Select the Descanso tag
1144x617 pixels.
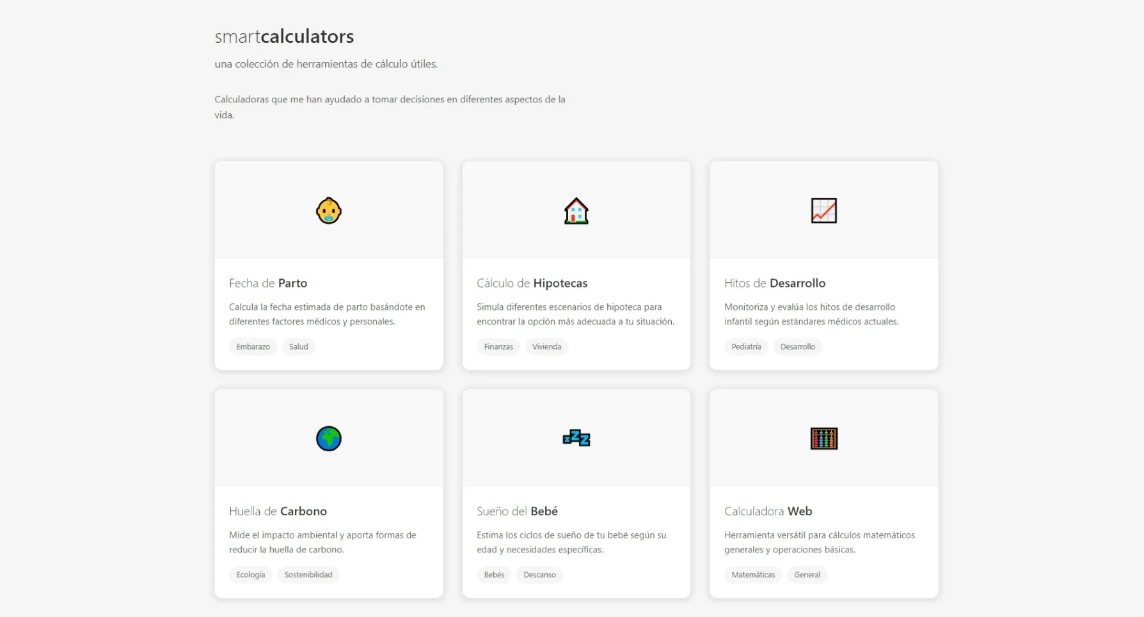539,574
